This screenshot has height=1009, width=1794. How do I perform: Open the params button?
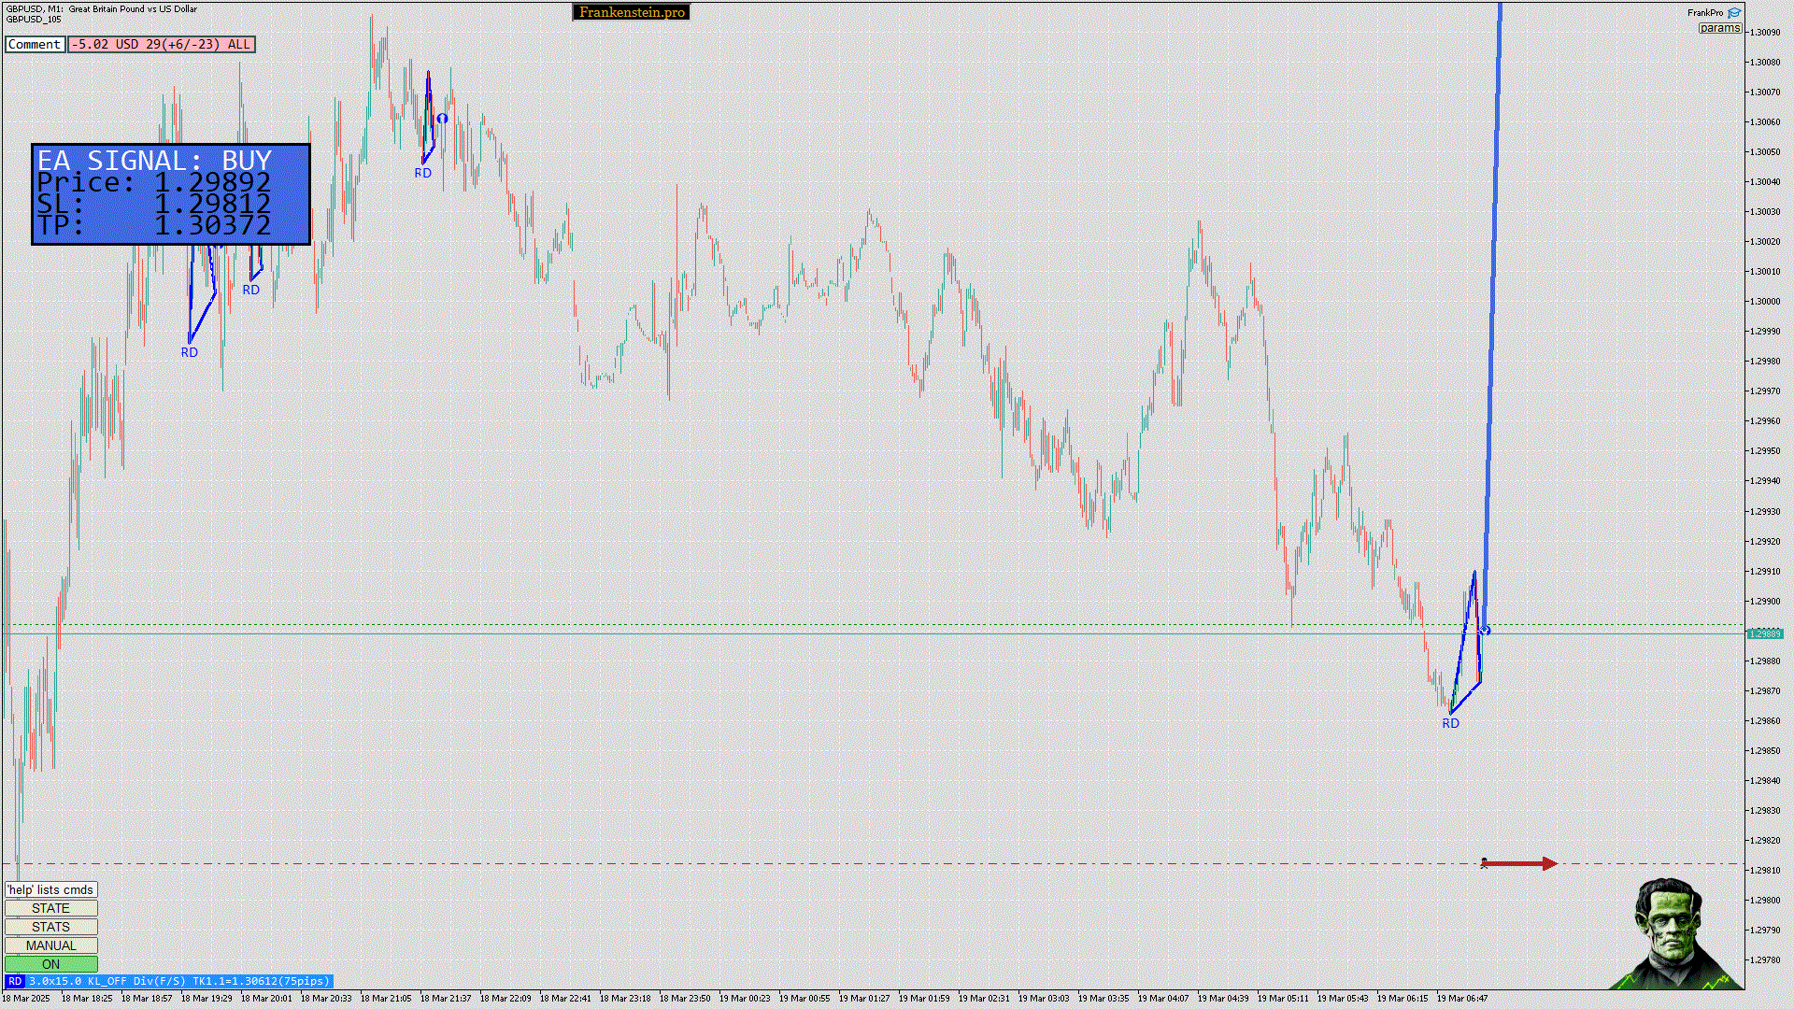click(x=1719, y=28)
